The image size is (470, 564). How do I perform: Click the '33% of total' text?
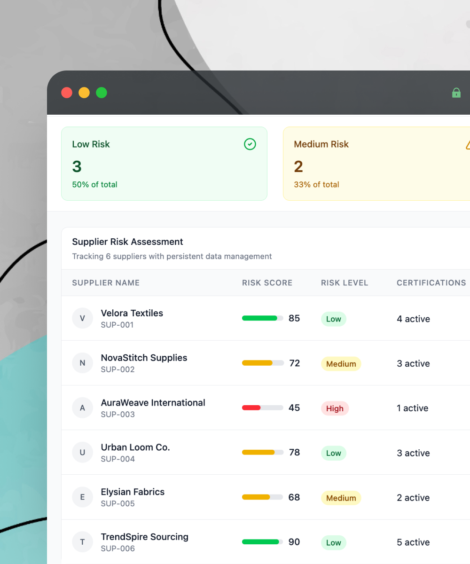click(316, 185)
